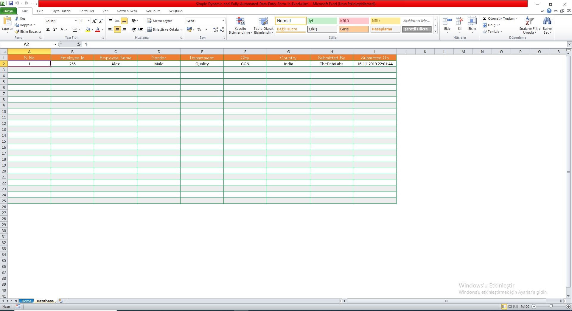Image resolution: width=572 pixels, height=311 pixels.
Task: Open the font size 11 dropdown
Action: point(88,21)
